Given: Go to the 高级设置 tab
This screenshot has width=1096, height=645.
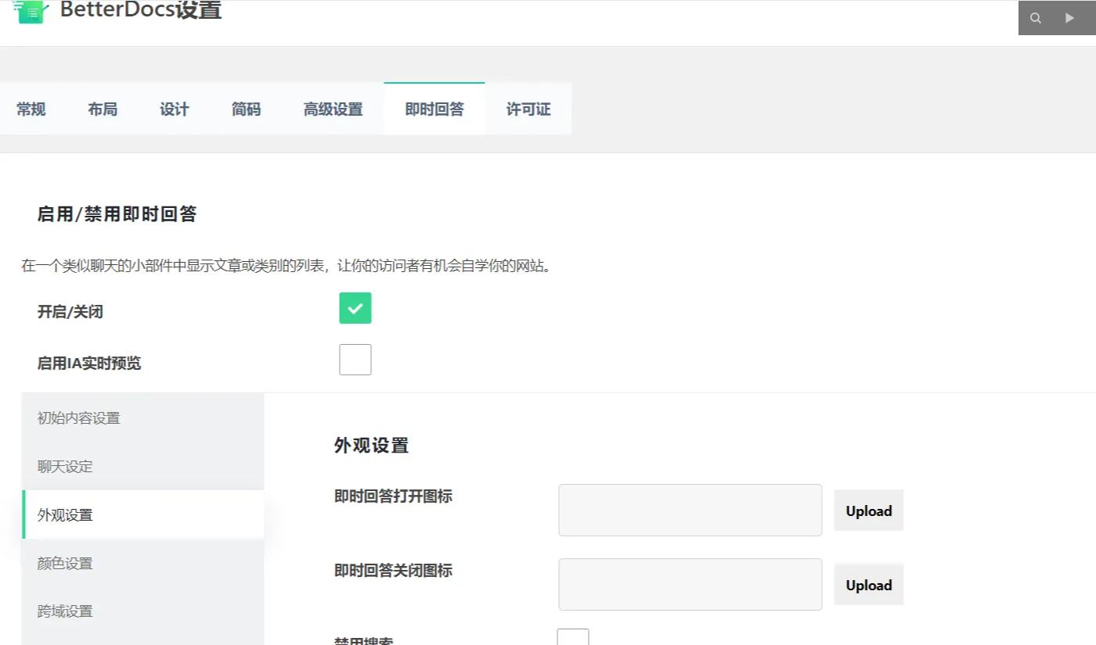Looking at the screenshot, I should (333, 109).
